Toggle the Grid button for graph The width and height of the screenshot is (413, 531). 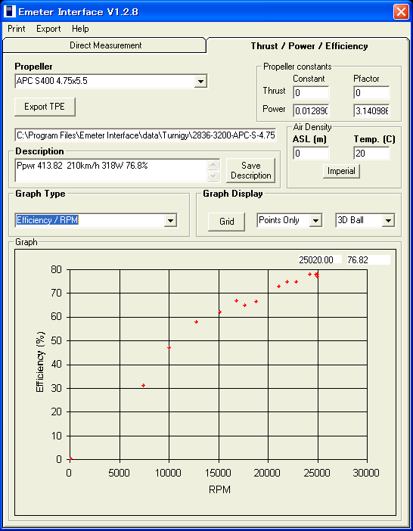point(226,222)
